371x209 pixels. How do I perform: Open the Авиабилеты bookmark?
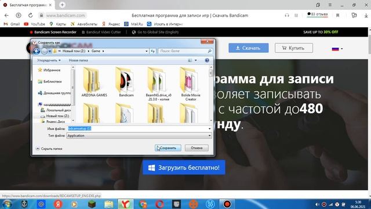tap(84, 24)
